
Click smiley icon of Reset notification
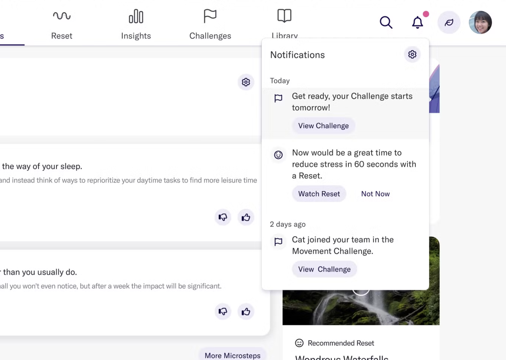pos(278,155)
